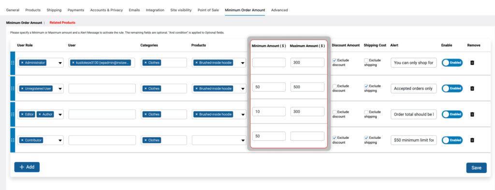495x190 pixels.
Task: Toggle the Enabled switch for Administrator rule
Action: [452, 63]
